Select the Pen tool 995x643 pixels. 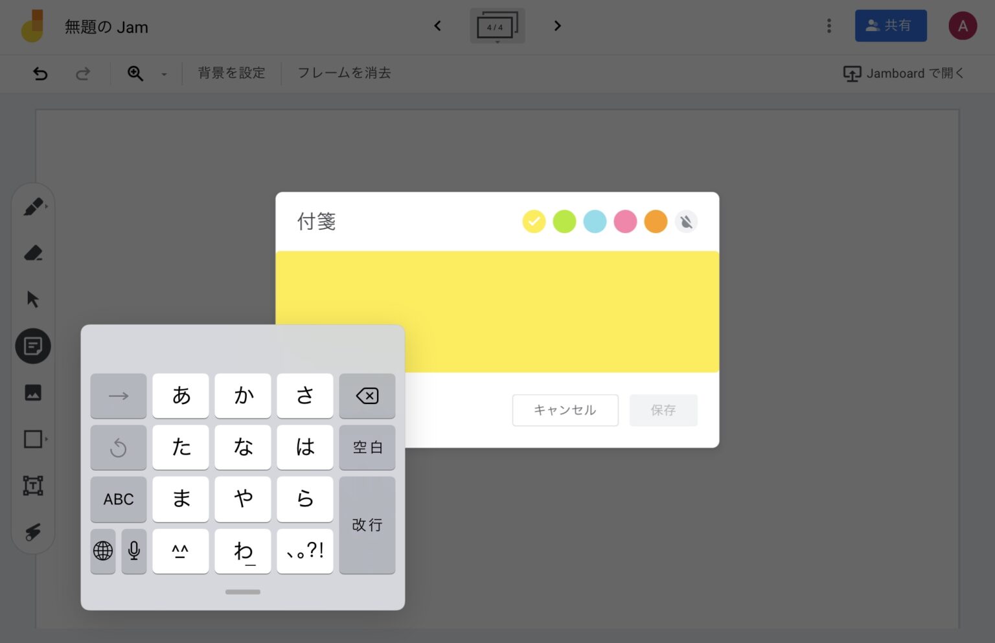tap(33, 205)
